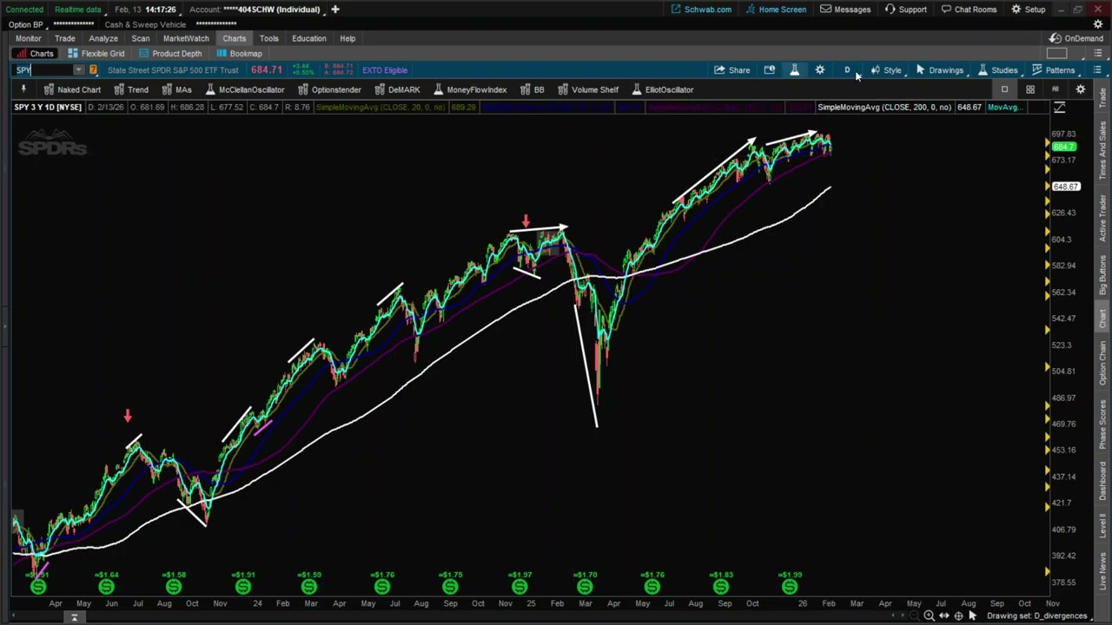Image resolution: width=1112 pixels, height=625 pixels.
Task: Open Messages
Action: pyautogui.click(x=845, y=10)
